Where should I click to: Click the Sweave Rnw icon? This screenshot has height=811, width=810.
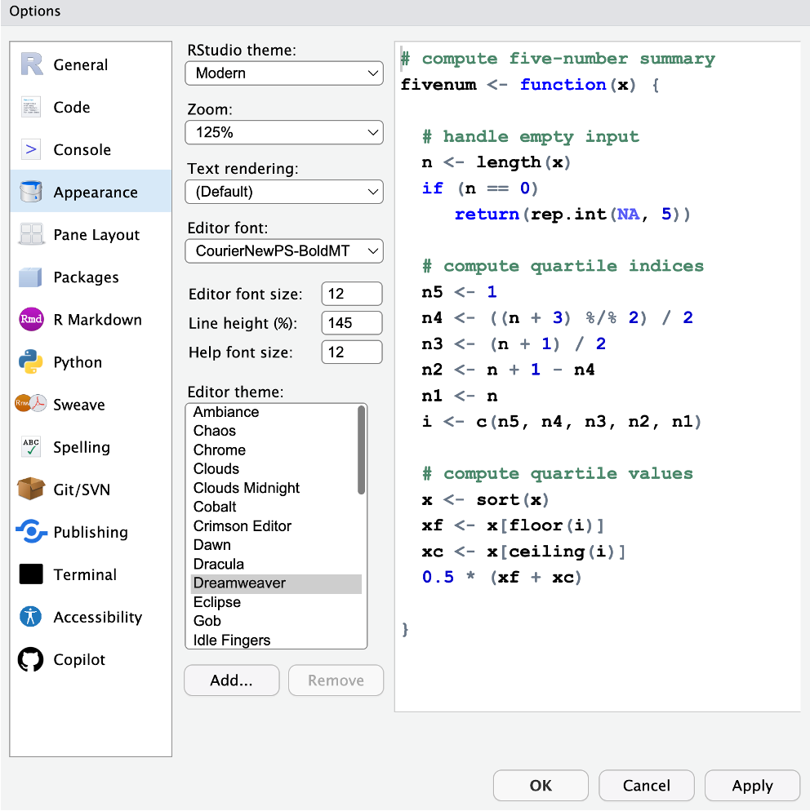point(30,403)
